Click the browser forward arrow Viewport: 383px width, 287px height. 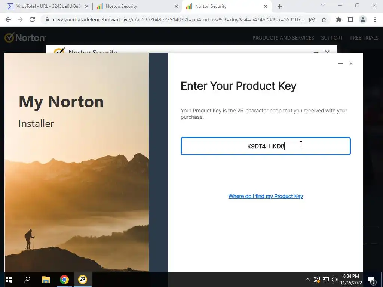(20, 19)
